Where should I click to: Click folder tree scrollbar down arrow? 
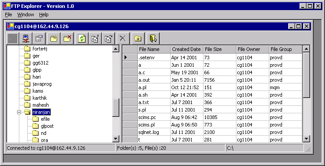115,139
